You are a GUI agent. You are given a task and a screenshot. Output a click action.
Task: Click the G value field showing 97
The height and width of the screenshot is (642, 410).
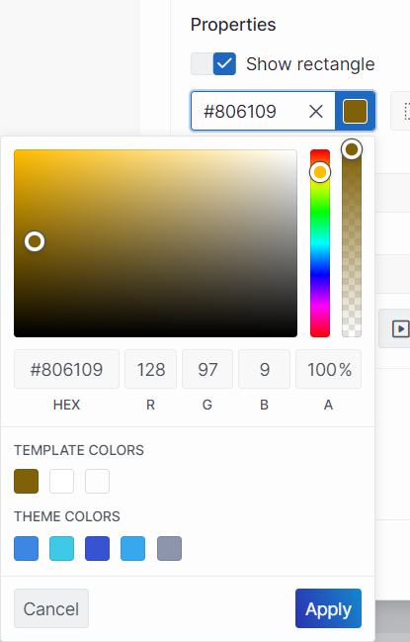pos(207,369)
